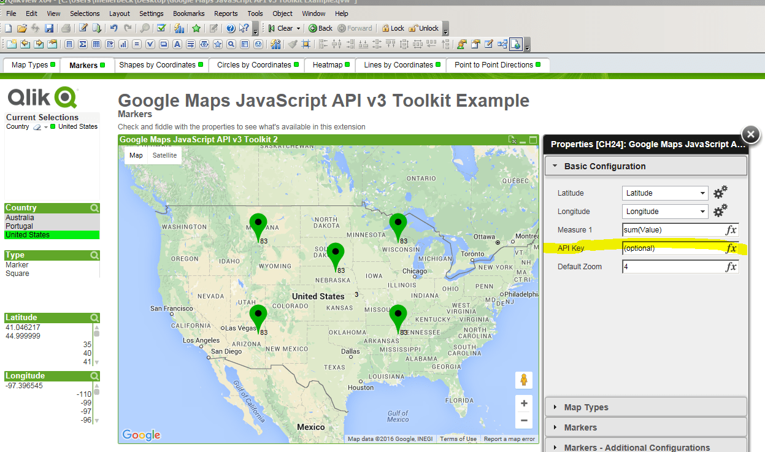This screenshot has height=452, width=765.
Task: Switch the map to Map view
Action: point(136,155)
